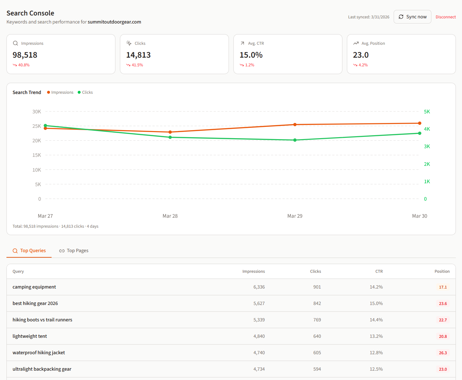Click the link icon beside Top Pages
The height and width of the screenshot is (380, 462).
click(62, 251)
